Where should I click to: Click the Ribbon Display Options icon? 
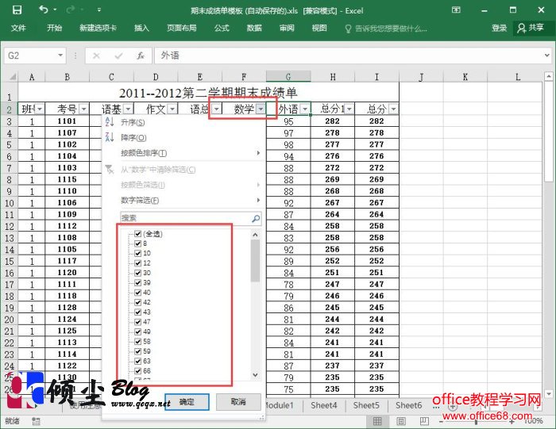456,10
